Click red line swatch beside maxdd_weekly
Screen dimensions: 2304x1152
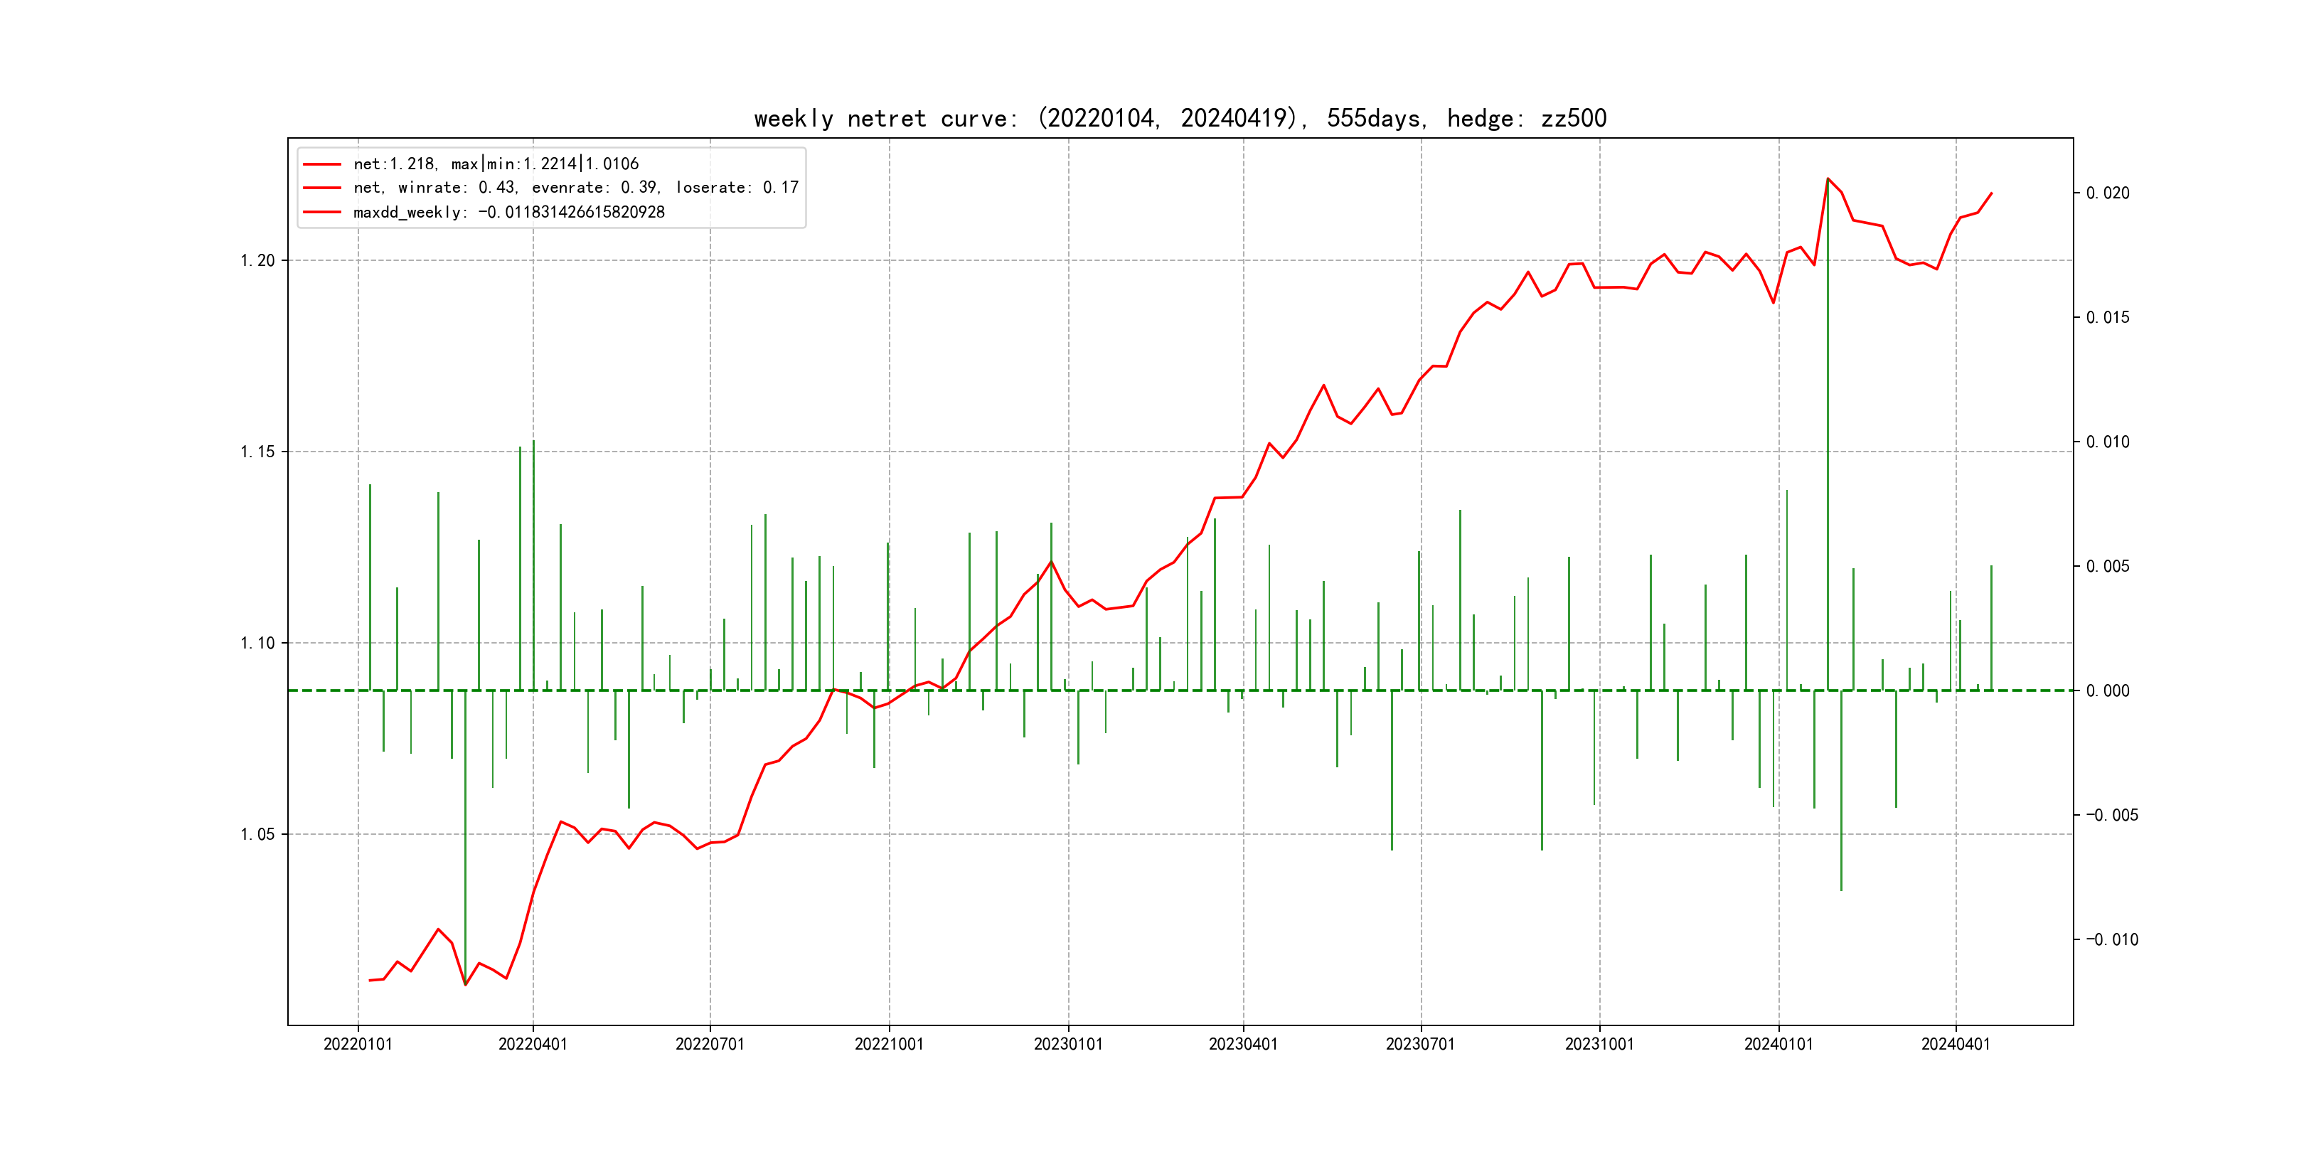click(322, 212)
